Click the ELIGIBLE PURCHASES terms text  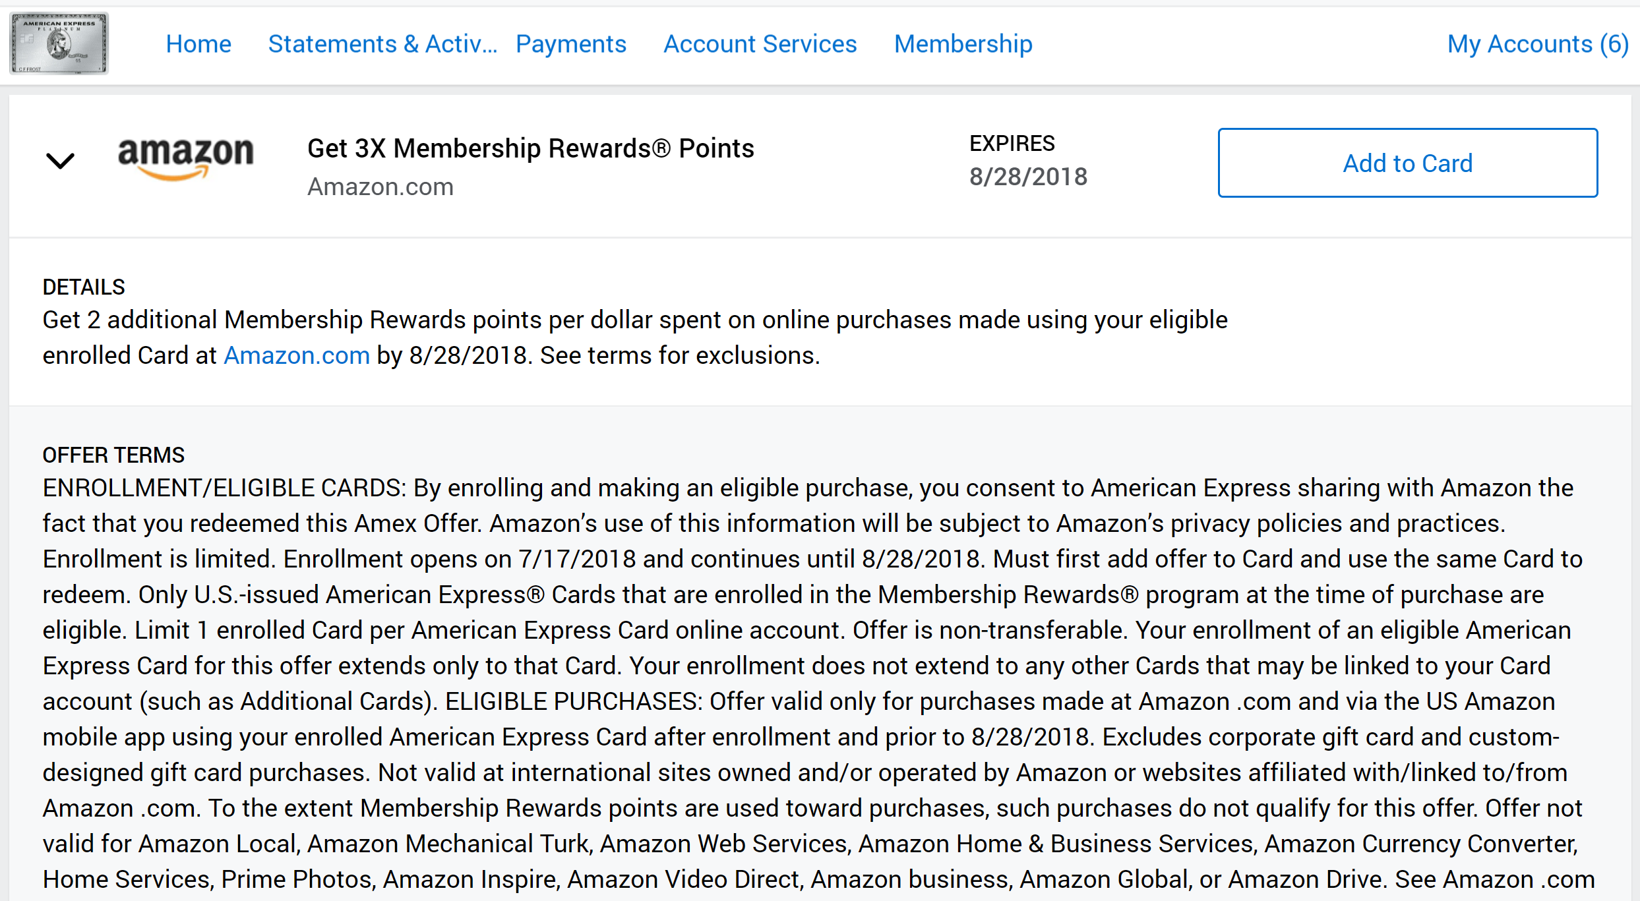[x=572, y=702]
